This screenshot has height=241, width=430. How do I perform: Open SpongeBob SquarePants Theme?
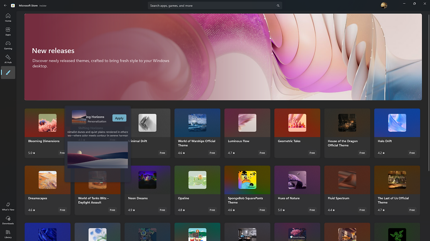pos(247,190)
